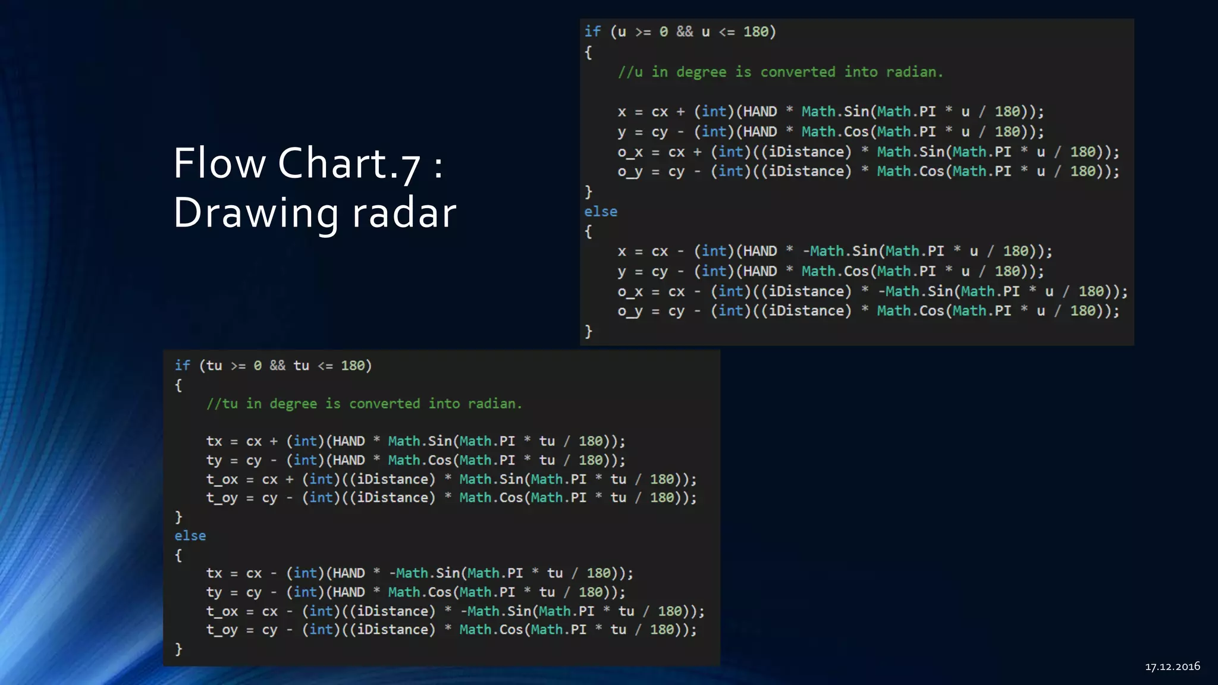Click the line 'x = cx + (int)(HAND * Math.Sin'
The width and height of the screenshot is (1218, 685).
coord(830,112)
